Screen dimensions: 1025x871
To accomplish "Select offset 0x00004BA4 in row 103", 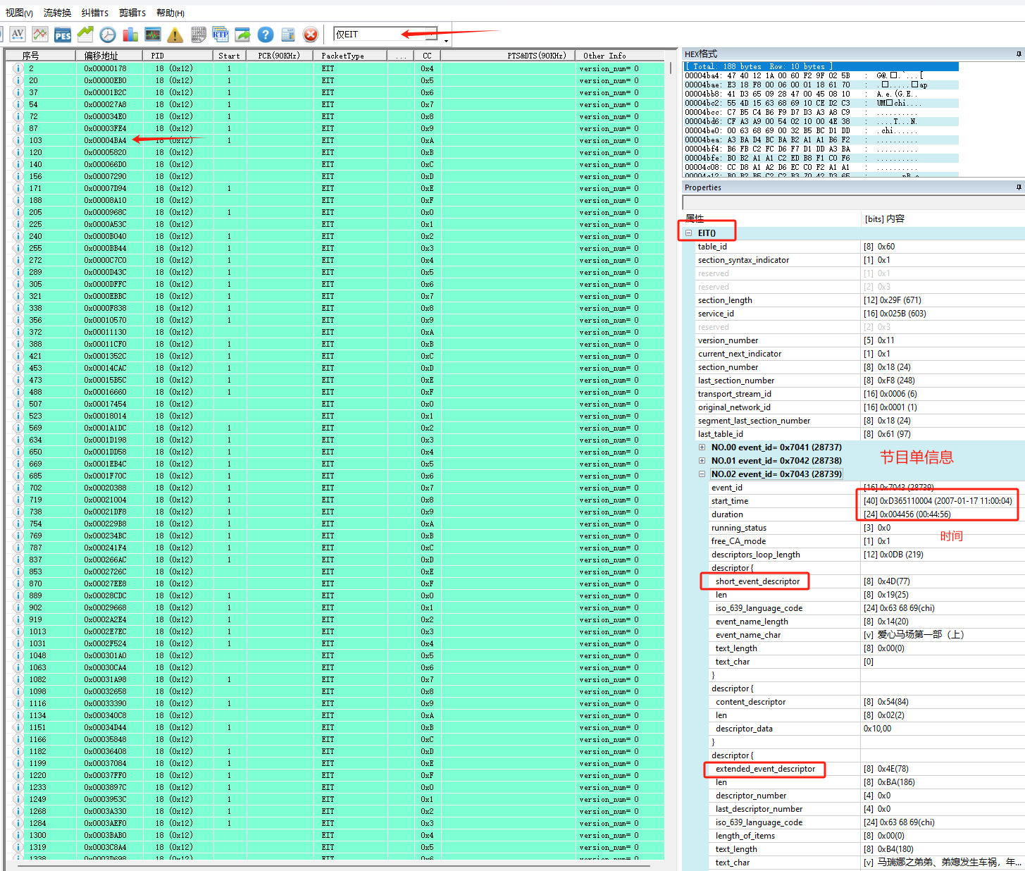I will coord(106,140).
